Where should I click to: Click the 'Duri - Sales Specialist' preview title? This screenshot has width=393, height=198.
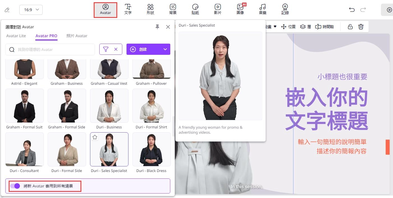pyautogui.click(x=197, y=25)
